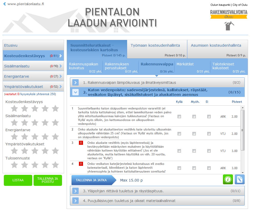The width and height of the screenshot is (256, 212).
Task: Check Kyllä for question 1
Action: click(x=179, y=116)
